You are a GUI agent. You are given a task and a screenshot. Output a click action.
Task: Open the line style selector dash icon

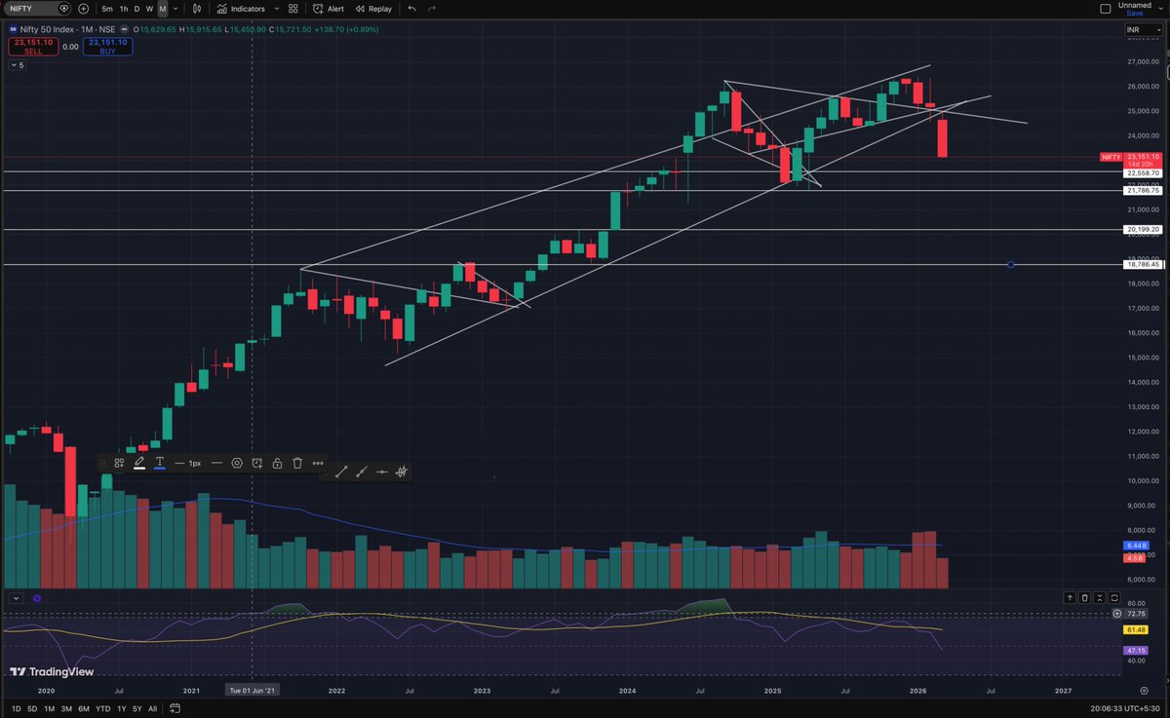216,464
